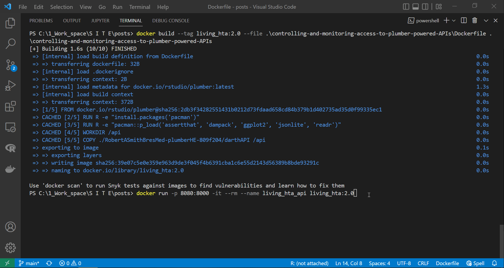
Task: Toggle the primary sidebar visibility
Action: point(406,7)
